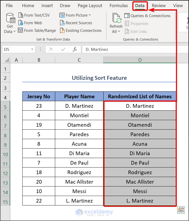Click the Existing Connections icon
This screenshot has height=221, width=189.
click(62, 31)
